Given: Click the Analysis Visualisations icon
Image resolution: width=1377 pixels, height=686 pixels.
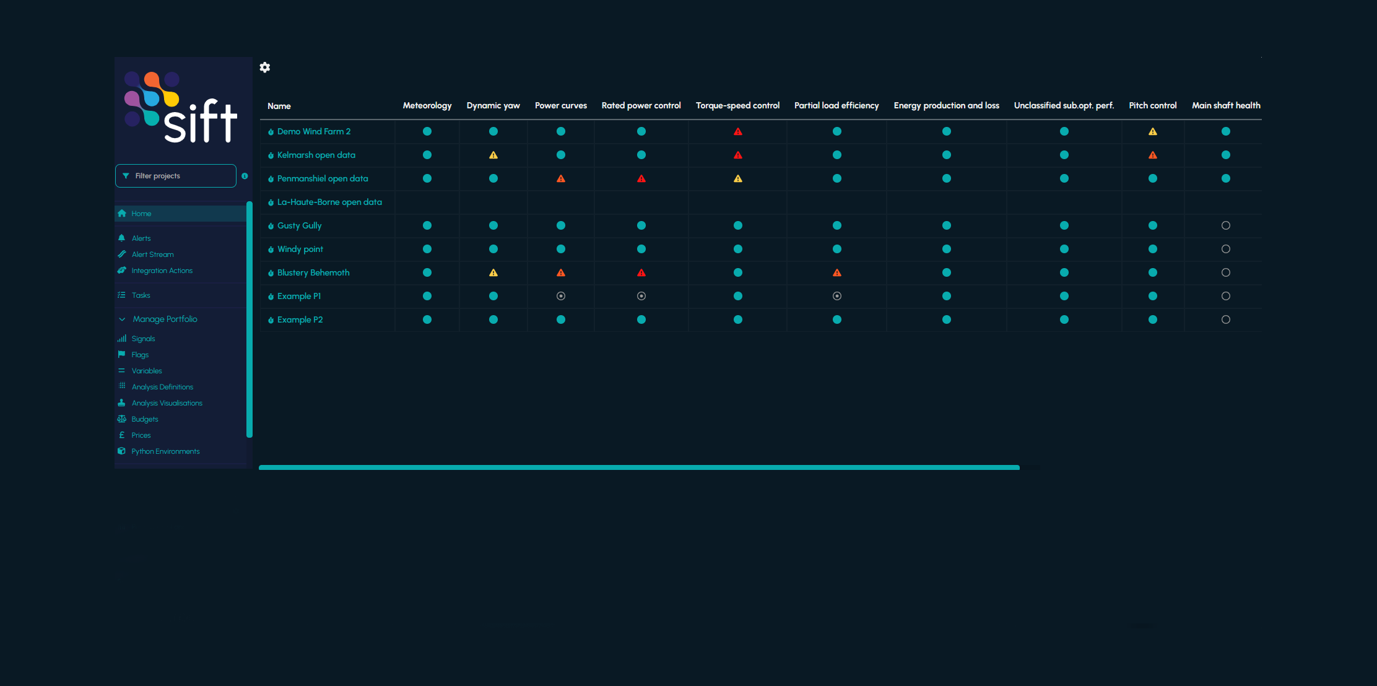Looking at the screenshot, I should (122, 403).
